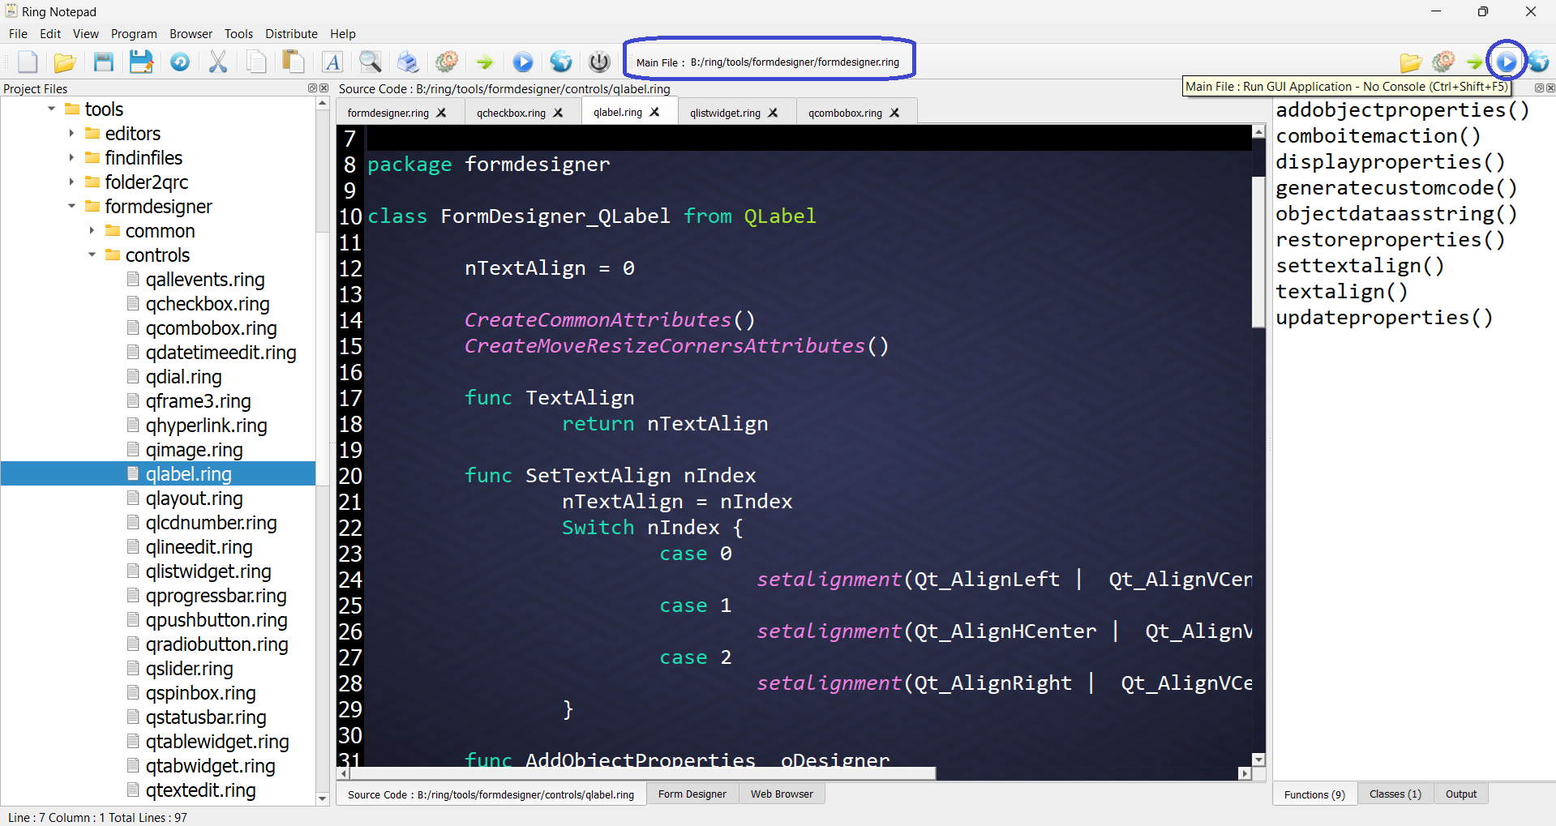Switch to the formdesigner.ring tab

pyautogui.click(x=388, y=113)
